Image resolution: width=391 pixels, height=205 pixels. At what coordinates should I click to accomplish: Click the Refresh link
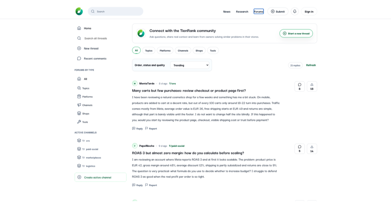311,65
